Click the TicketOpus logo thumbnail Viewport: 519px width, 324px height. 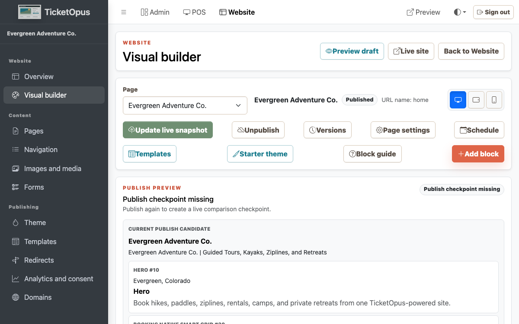(x=29, y=12)
